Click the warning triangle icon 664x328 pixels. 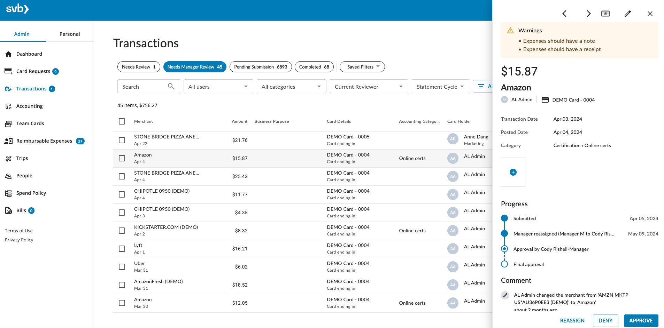point(510,30)
